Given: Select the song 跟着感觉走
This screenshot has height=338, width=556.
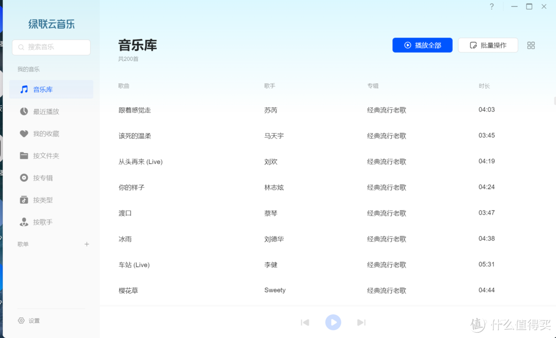Looking at the screenshot, I should point(133,109).
